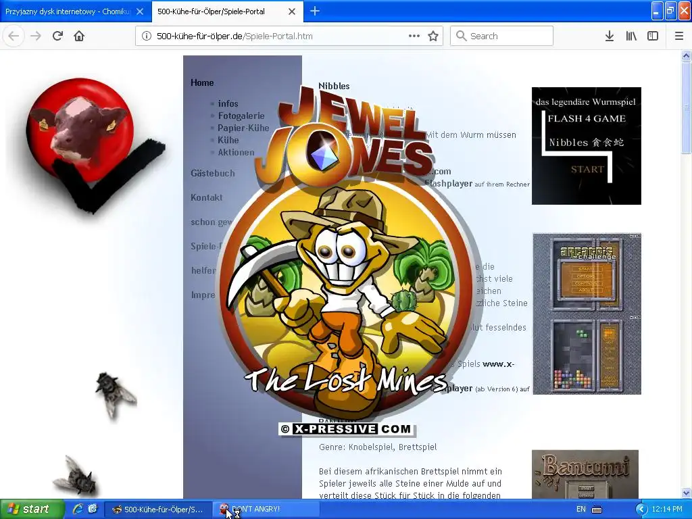
Task: Open the Firefox hamburger menu
Action: pos(679,36)
